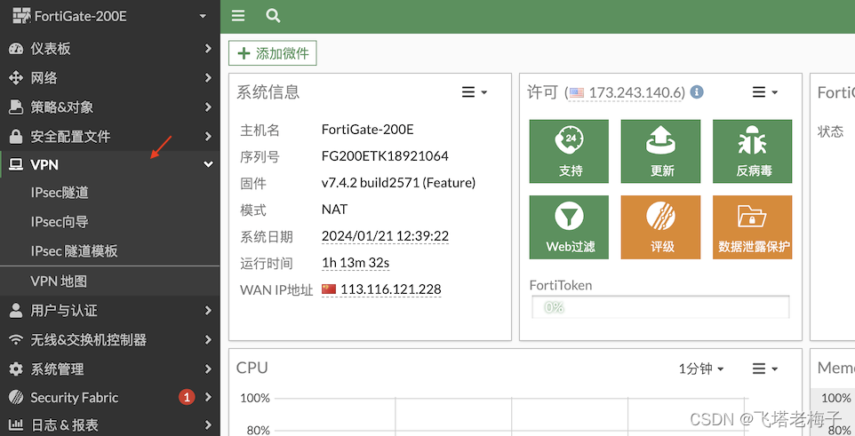Toggle the hamburger menu in green header
Viewport: 855px width, 436px height.
click(238, 16)
